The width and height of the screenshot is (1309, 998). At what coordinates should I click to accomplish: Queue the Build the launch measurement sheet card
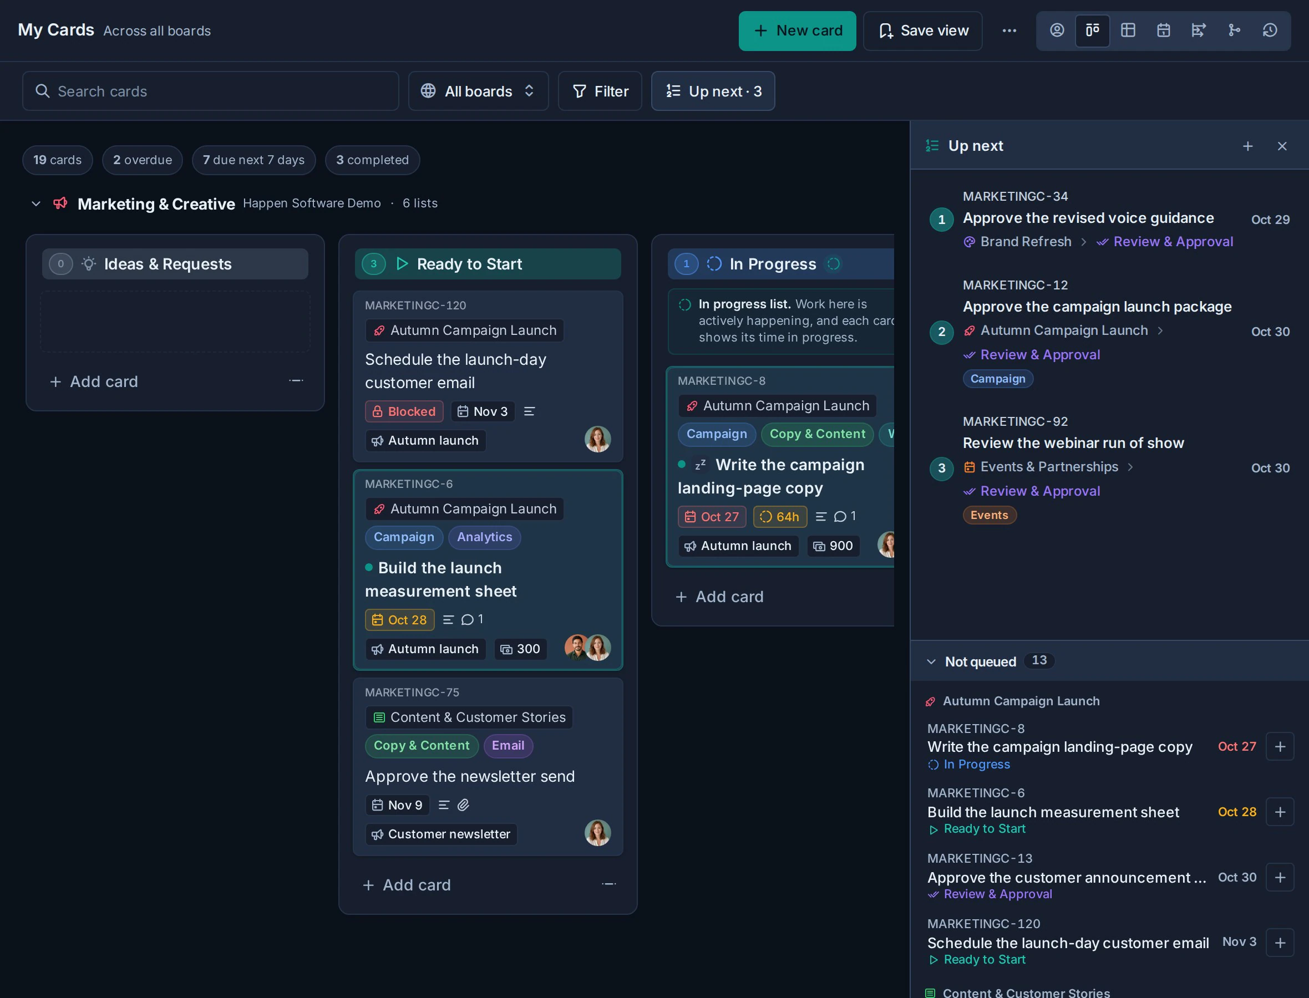point(1280,812)
